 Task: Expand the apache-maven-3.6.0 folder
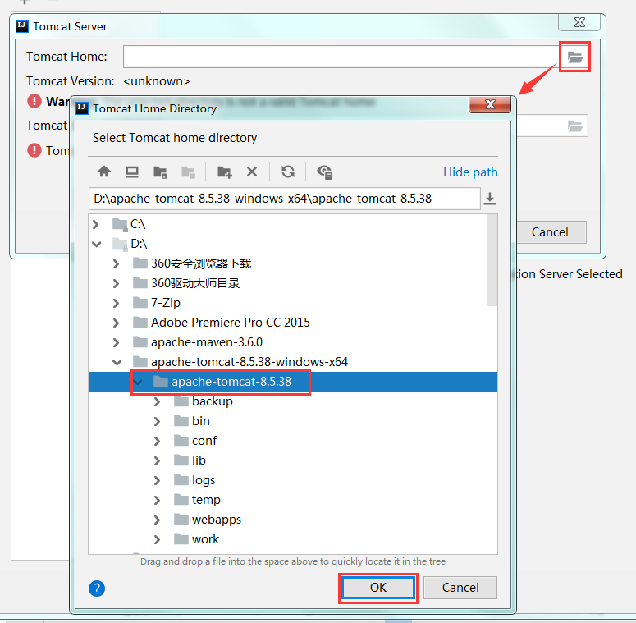pos(116,342)
